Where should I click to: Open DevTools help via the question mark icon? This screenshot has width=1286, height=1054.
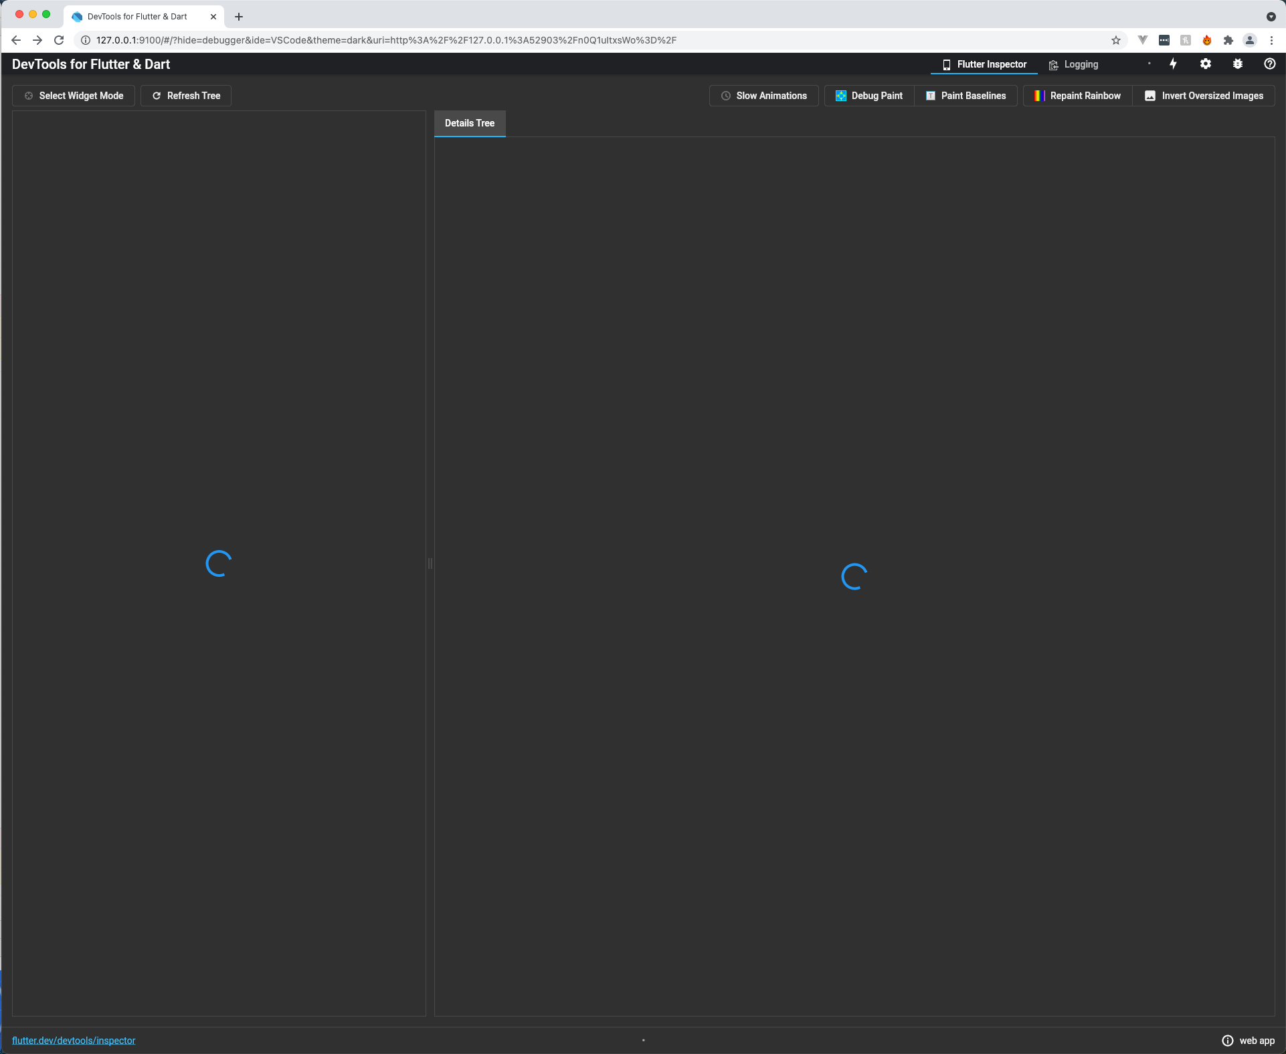tap(1270, 64)
